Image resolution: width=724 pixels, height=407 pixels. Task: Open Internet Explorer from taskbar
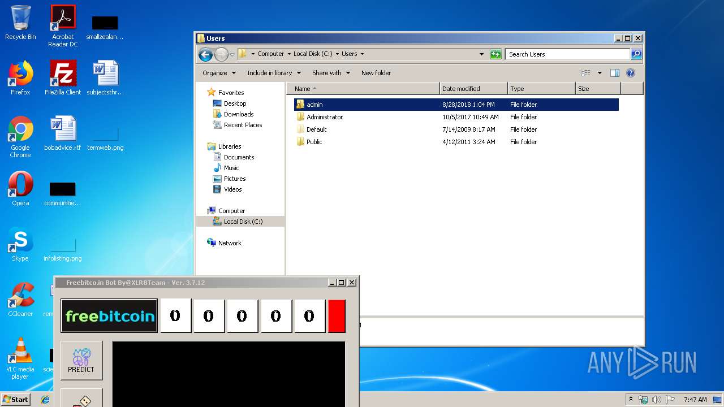point(45,400)
